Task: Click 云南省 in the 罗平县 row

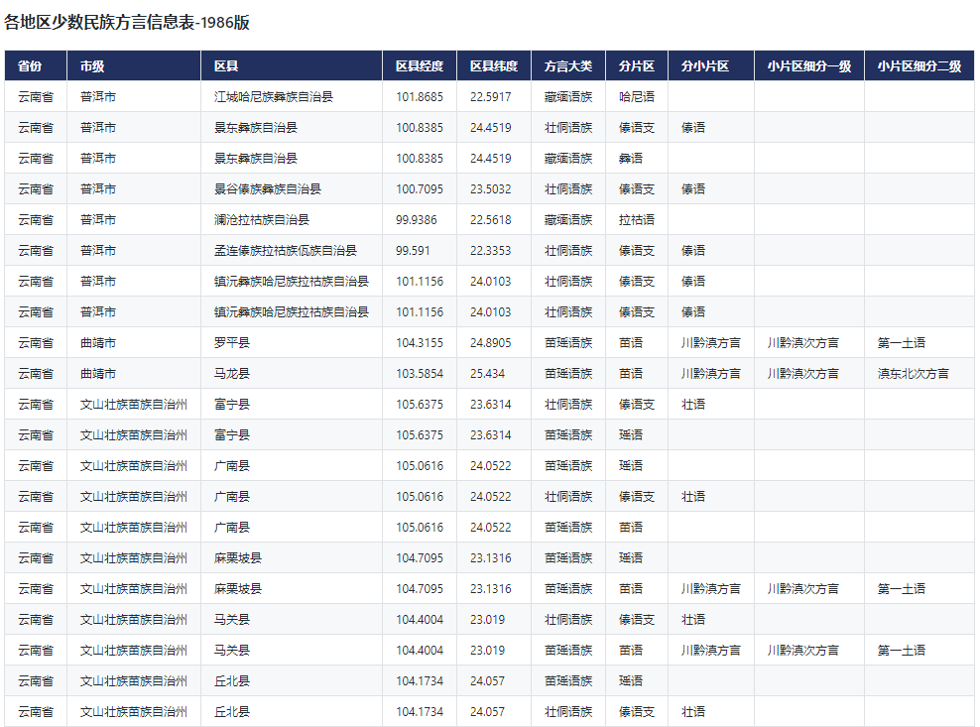Action: click(x=36, y=342)
